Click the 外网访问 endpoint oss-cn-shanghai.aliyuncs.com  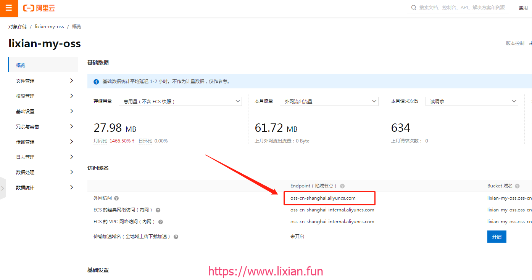(x=323, y=198)
